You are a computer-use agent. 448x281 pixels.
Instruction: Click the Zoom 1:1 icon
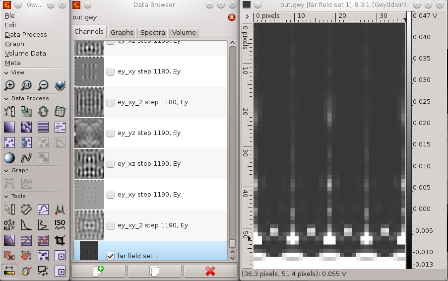tap(26, 85)
